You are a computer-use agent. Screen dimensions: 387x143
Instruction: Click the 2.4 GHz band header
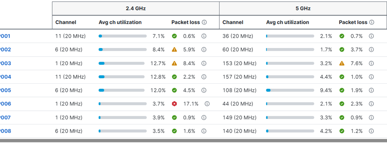point(136,9)
